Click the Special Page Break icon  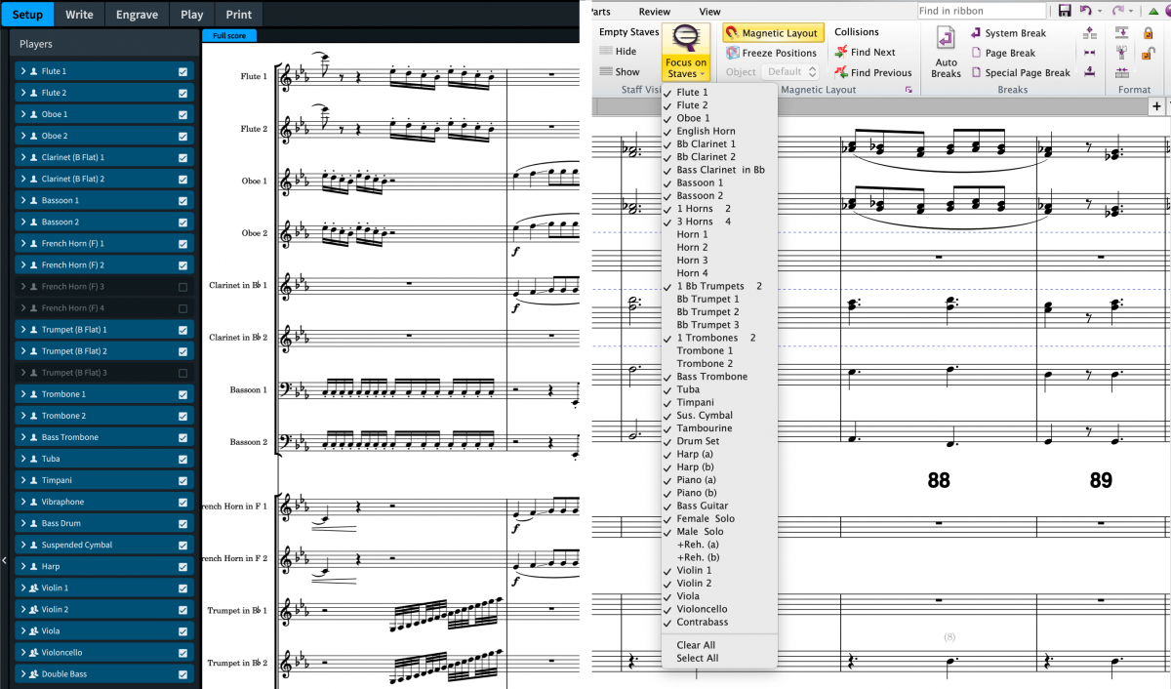click(976, 72)
